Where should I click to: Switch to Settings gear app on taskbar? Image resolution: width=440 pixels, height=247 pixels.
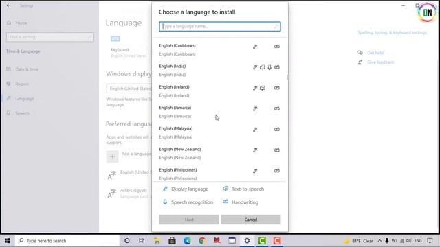point(247,241)
